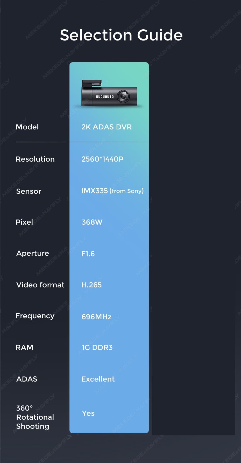Click the DUDUAUTO dash cam image
The width and height of the screenshot is (241, 463).
click(x=109, y=93)
